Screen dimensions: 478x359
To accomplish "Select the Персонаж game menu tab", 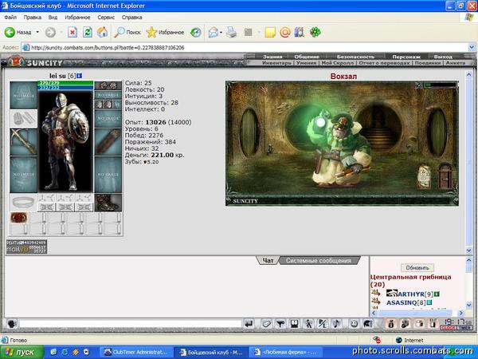I will point(406,57).
